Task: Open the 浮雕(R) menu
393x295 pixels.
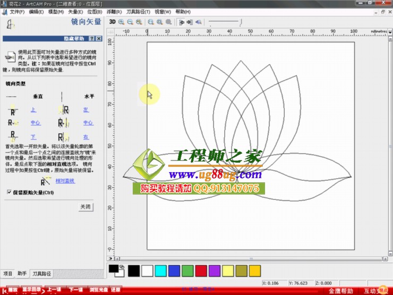Action: (114, 12)
